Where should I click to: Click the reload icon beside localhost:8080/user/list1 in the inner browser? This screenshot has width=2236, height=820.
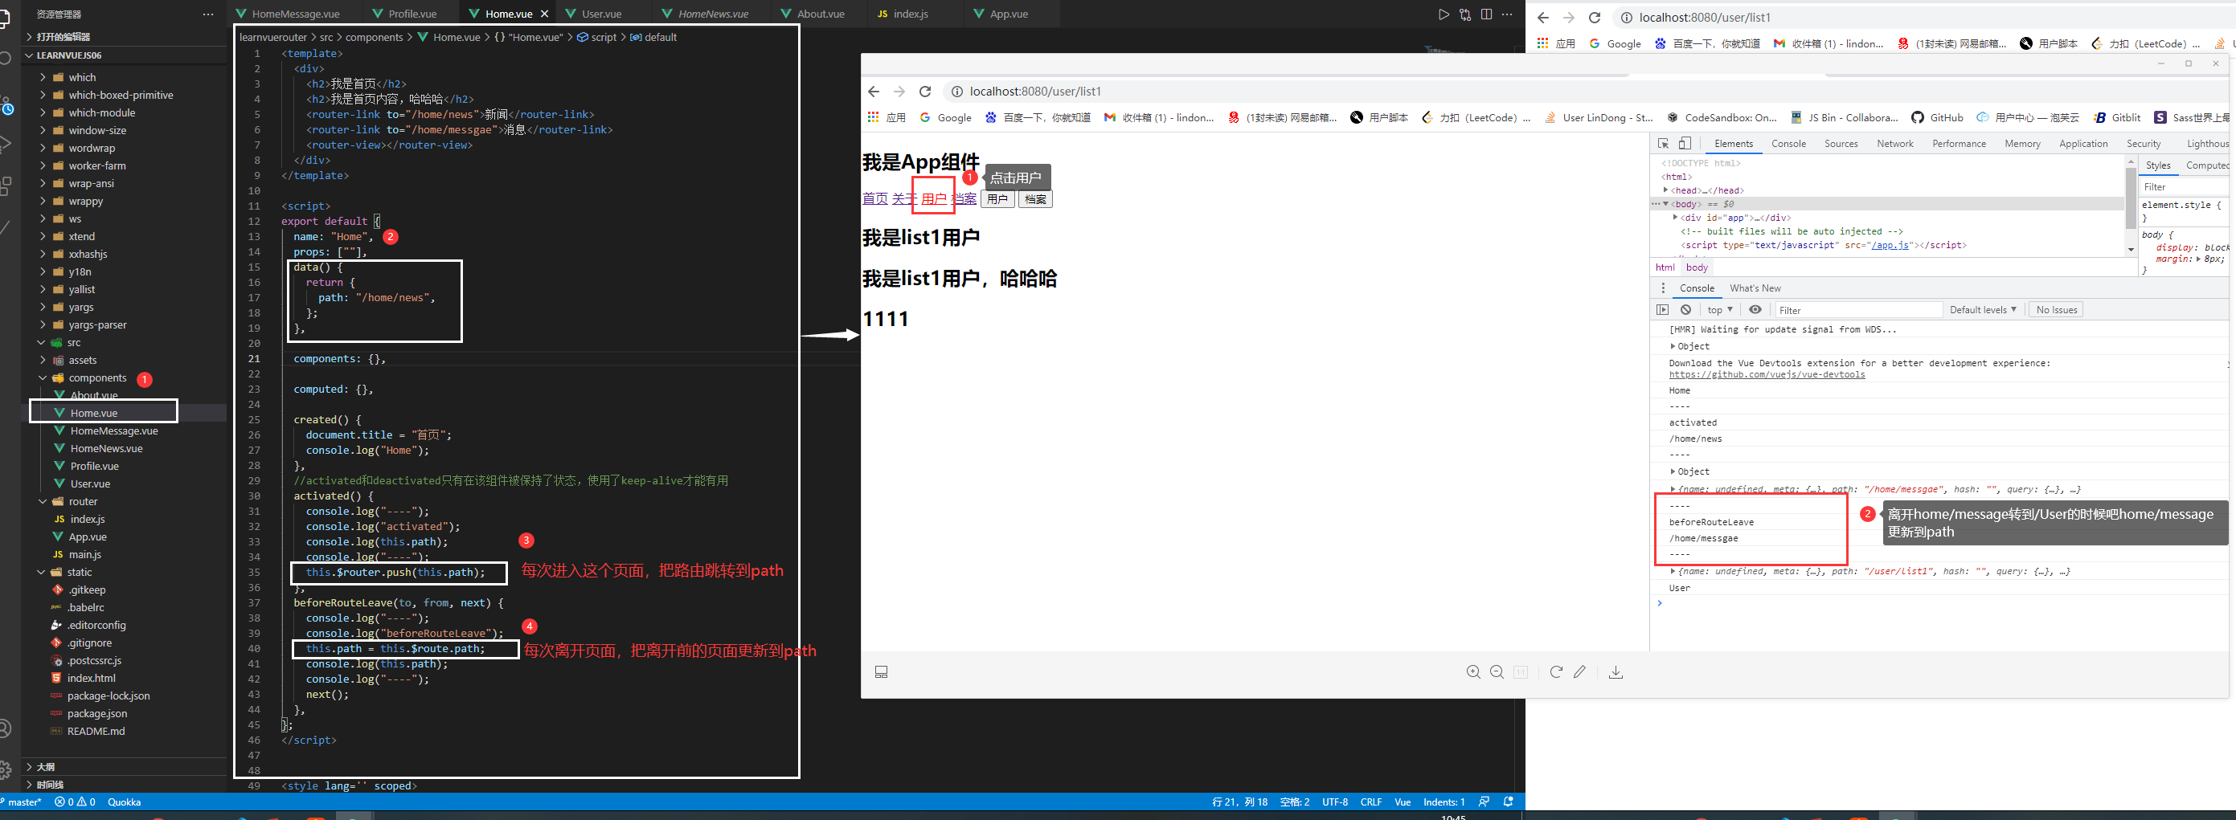click(x=925, y=91)
